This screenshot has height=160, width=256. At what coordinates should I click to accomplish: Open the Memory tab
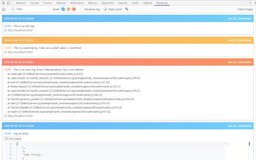pos(92,3)
